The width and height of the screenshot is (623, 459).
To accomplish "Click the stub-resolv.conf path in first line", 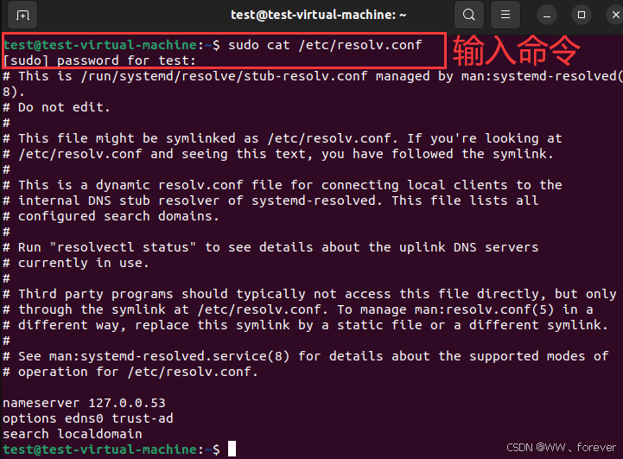I will click(224, 76).
